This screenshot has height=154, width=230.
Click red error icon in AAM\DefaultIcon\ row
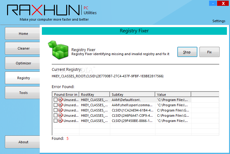point(60,100)
